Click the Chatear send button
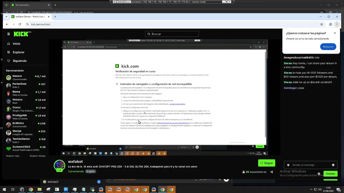The image size is (344, 193). (330, 174)
